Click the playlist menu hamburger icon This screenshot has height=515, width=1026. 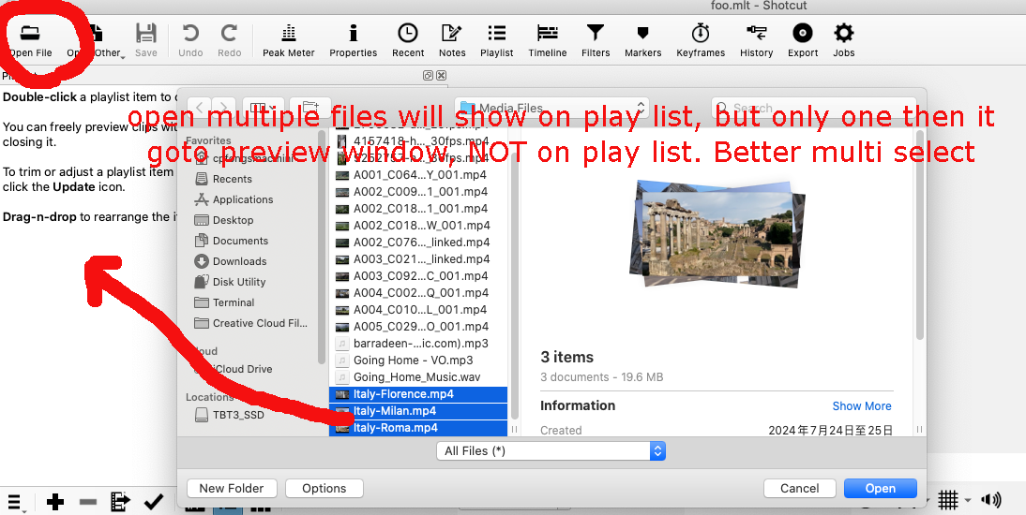[x=15, y=501]
